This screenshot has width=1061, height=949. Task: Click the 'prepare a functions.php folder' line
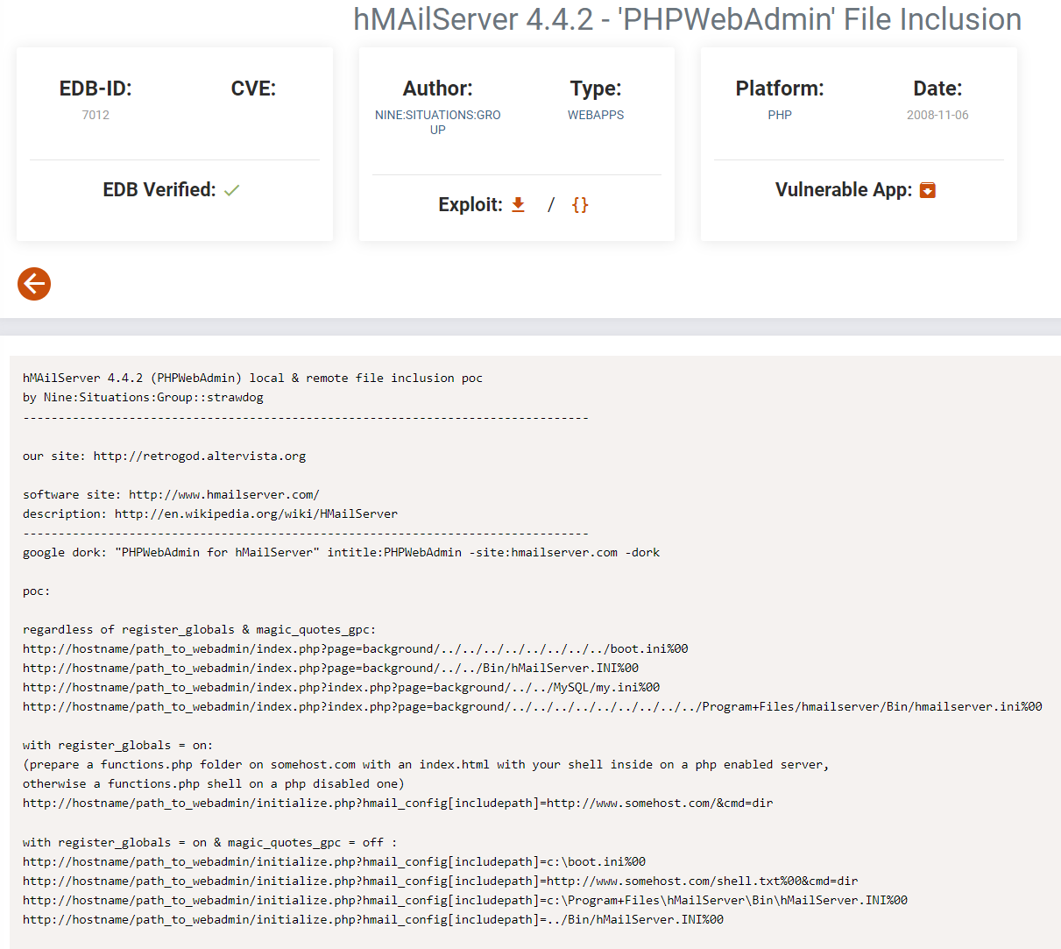(426, 764)
